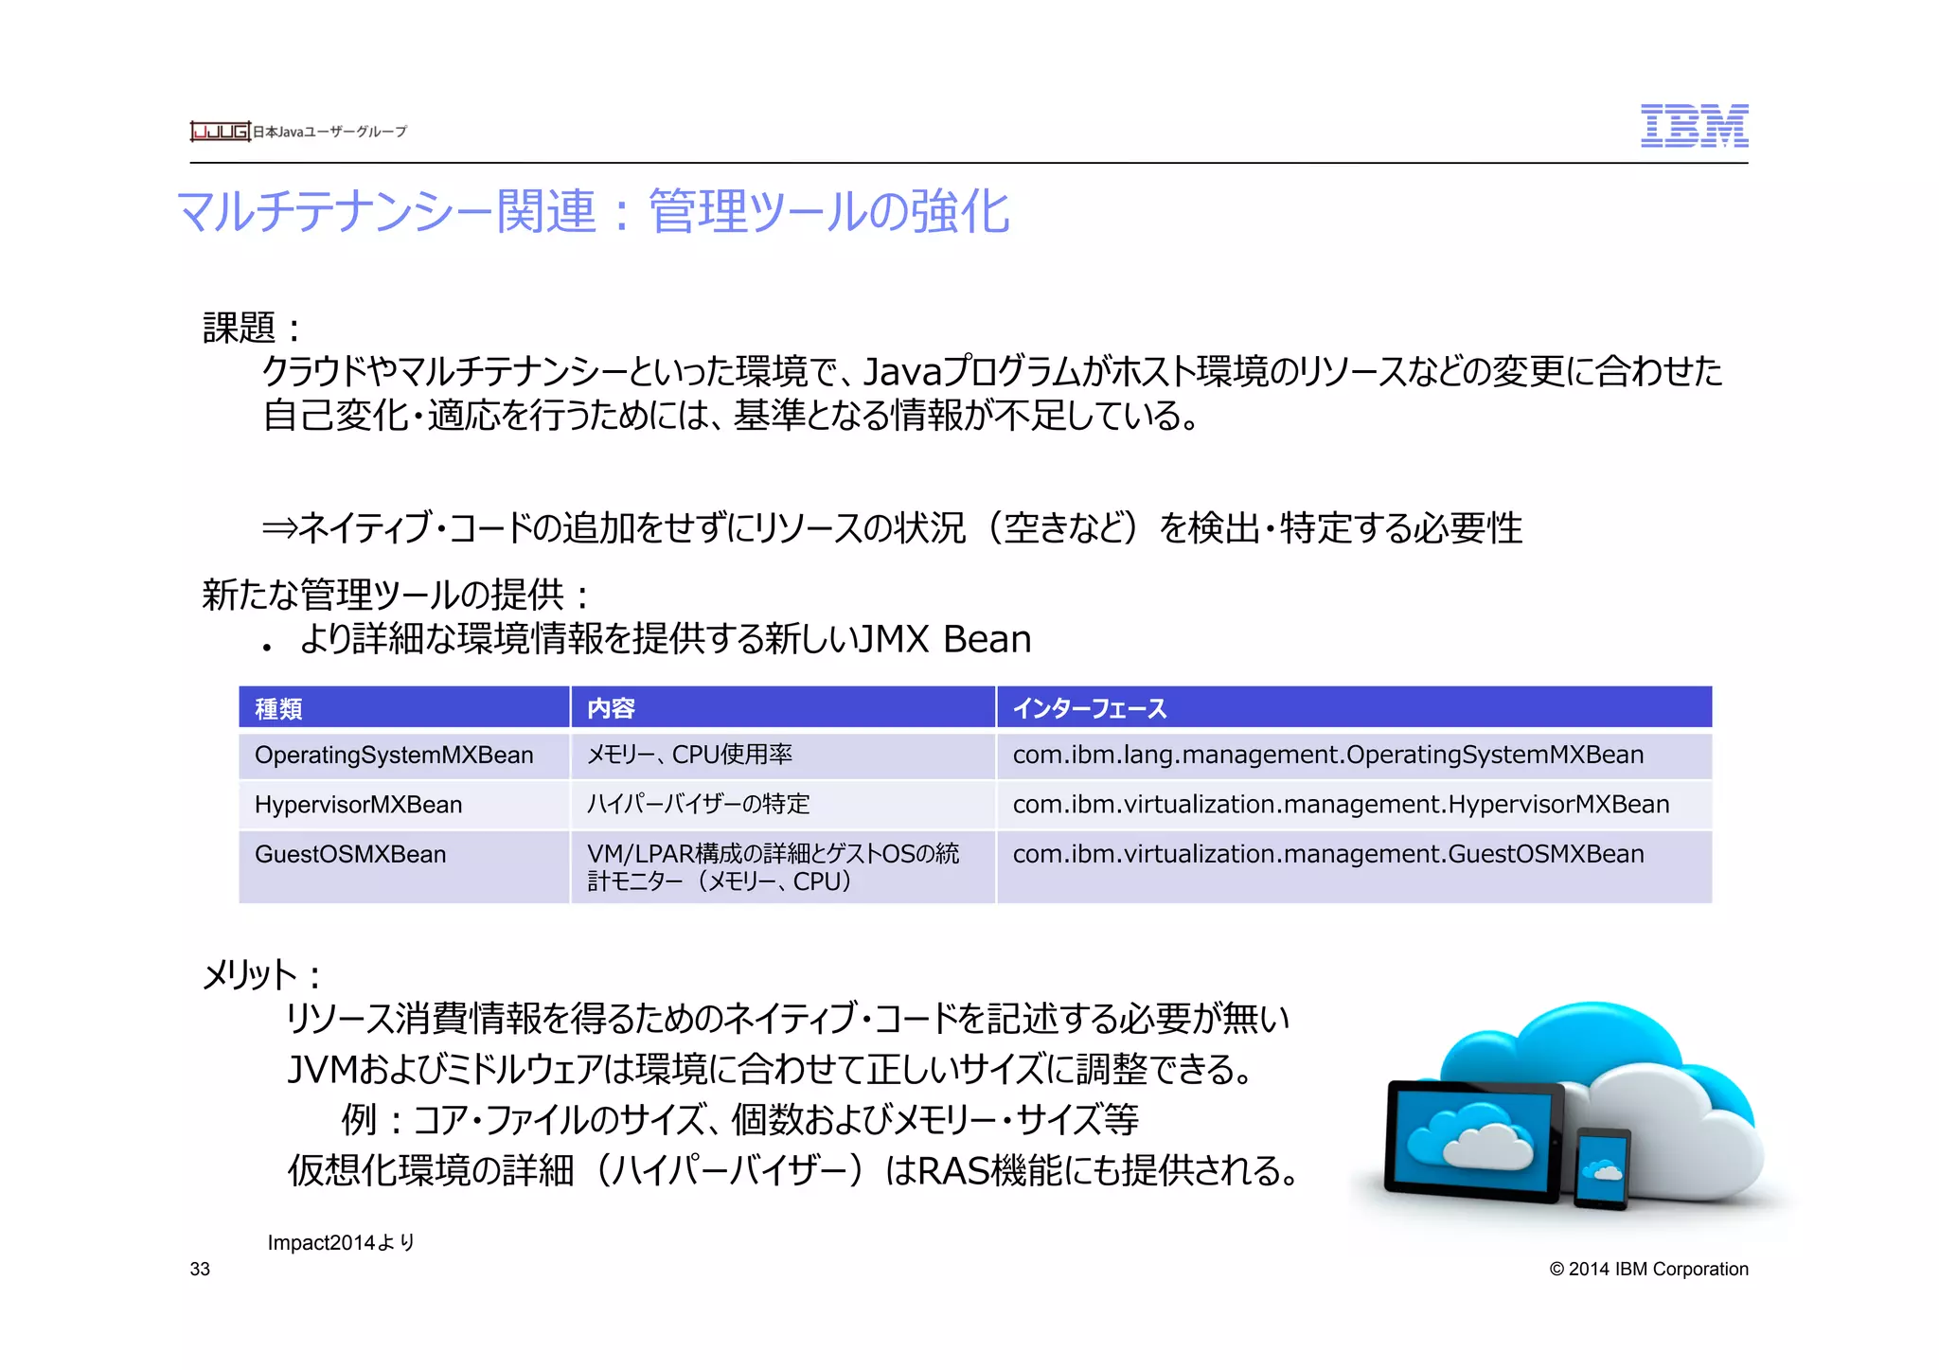Click the 日本Javaユーザーグループ label
This screenshot has height=1370, width=1939.
329,132
